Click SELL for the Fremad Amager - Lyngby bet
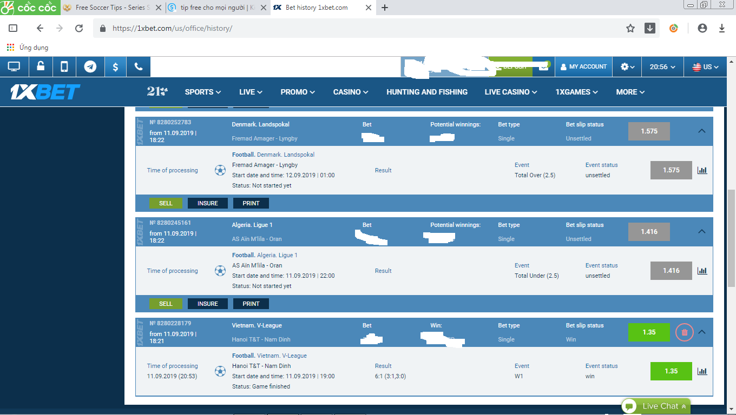The image size is (736, 415). pyautogui.click(x=166, y=203)
